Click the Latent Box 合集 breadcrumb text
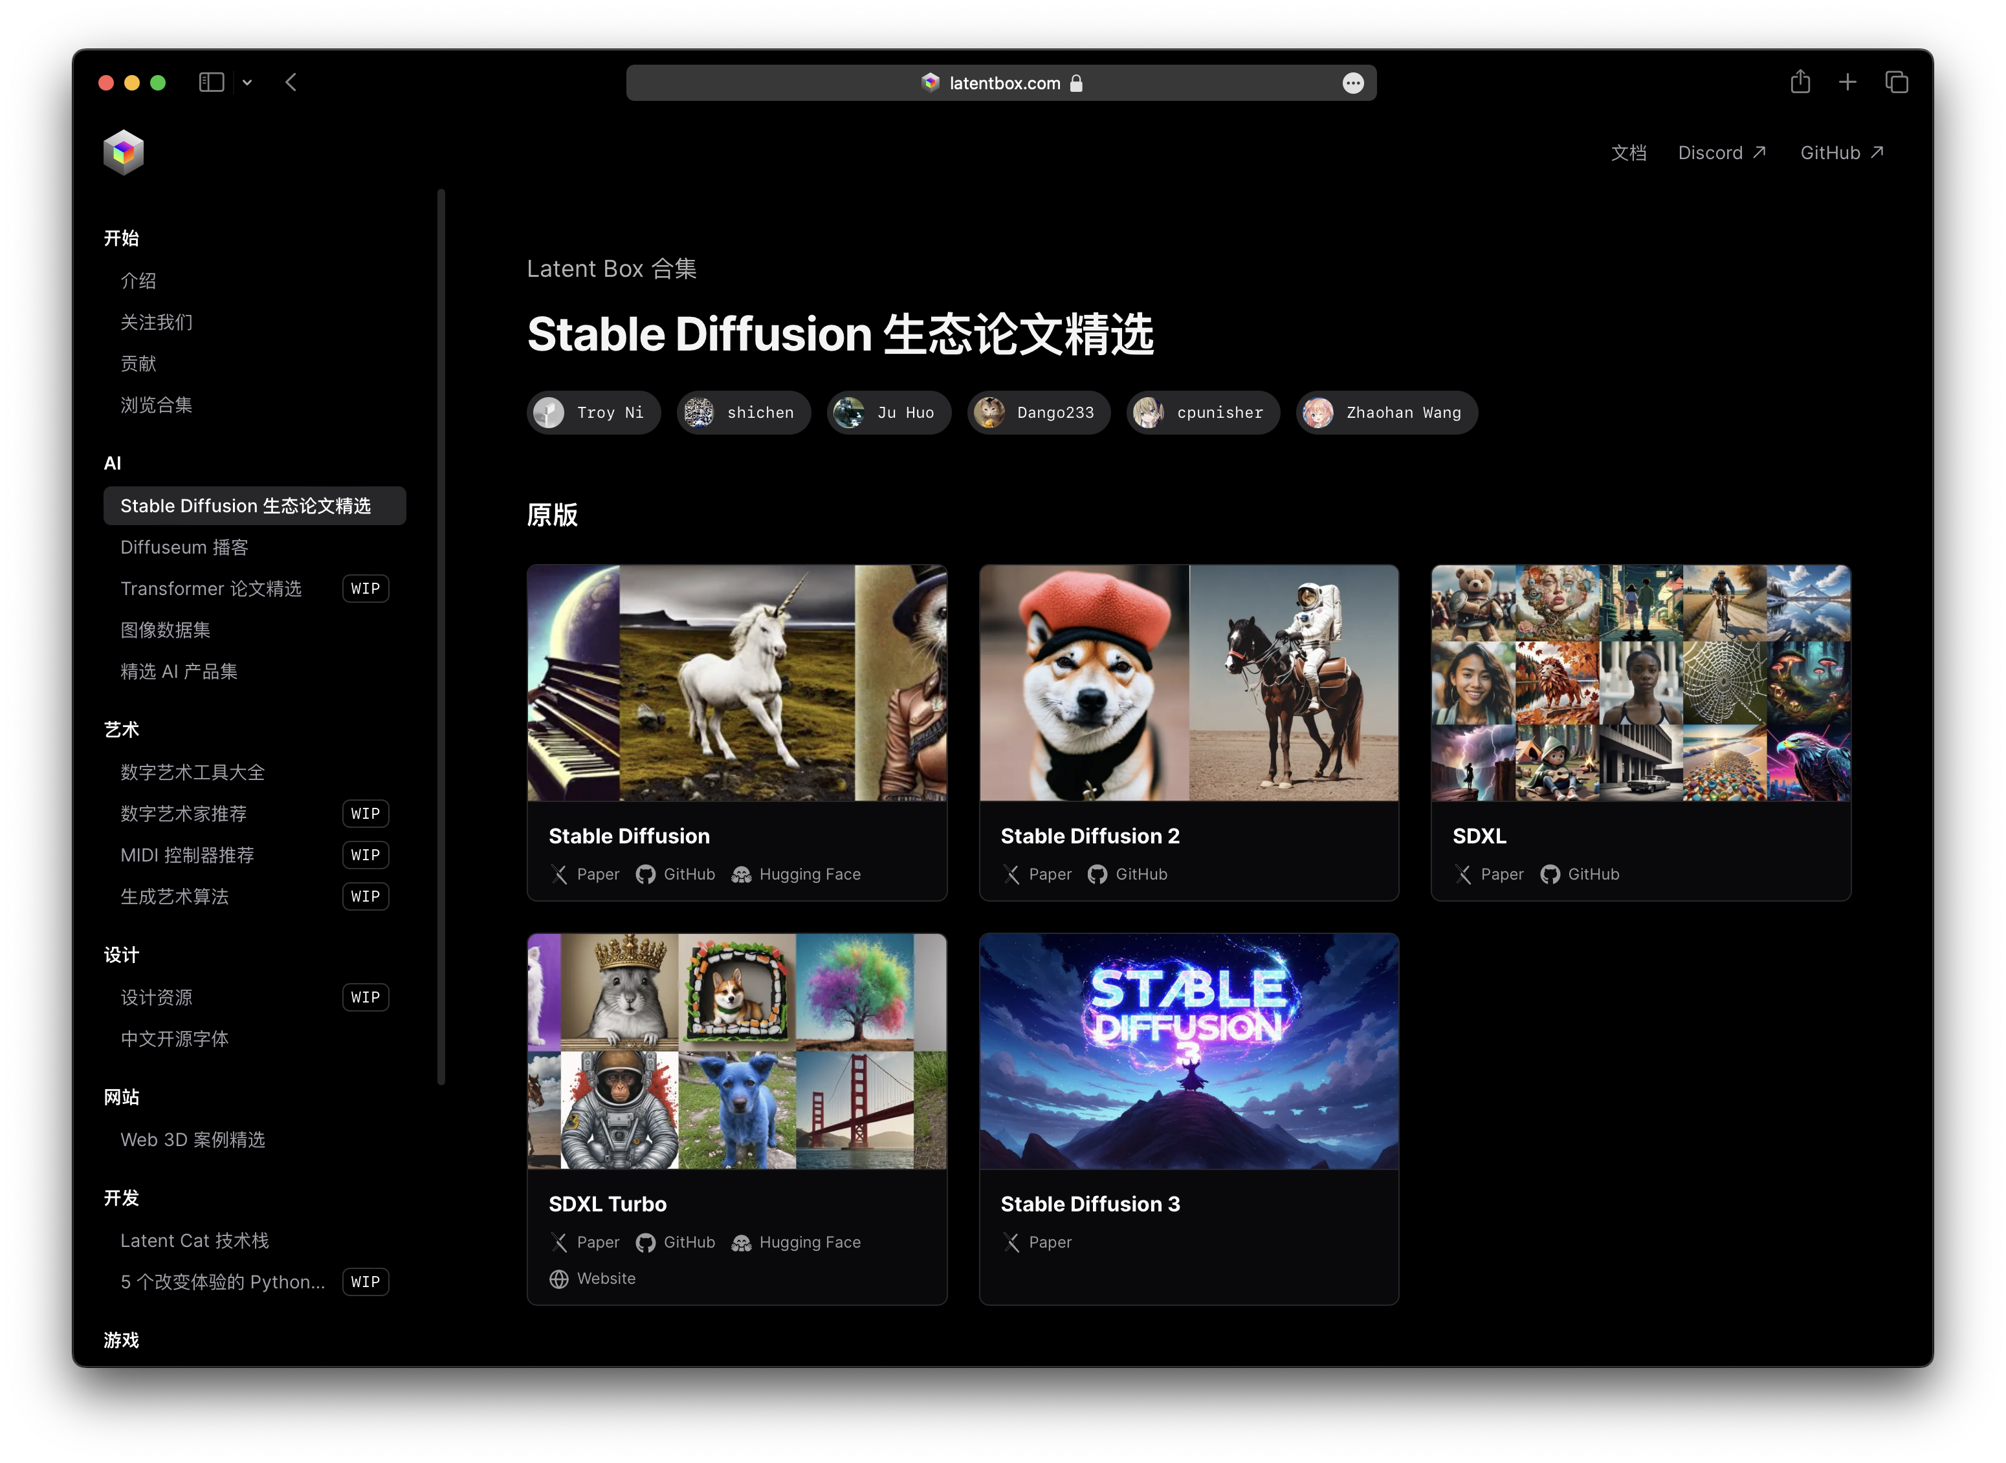This screenshot has height=1463, width=2006. (x=612, y=268)
